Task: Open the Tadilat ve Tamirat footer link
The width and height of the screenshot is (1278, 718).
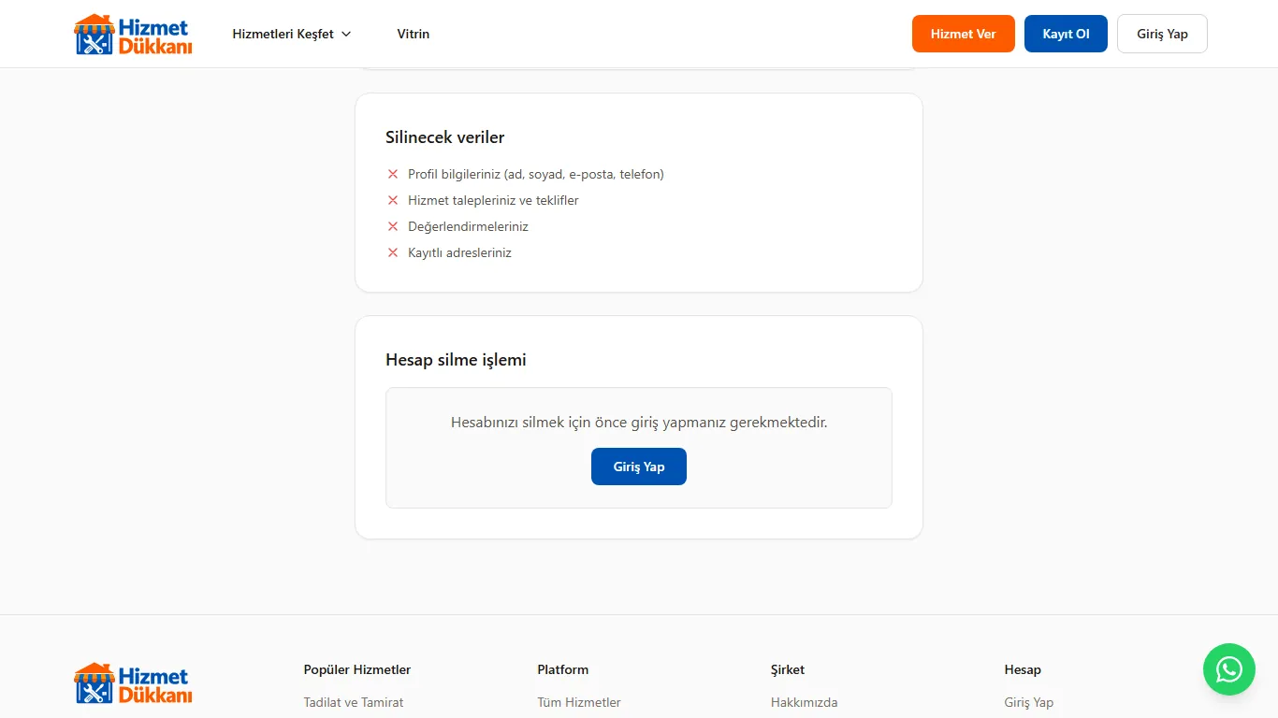Action: pos(354,702)
